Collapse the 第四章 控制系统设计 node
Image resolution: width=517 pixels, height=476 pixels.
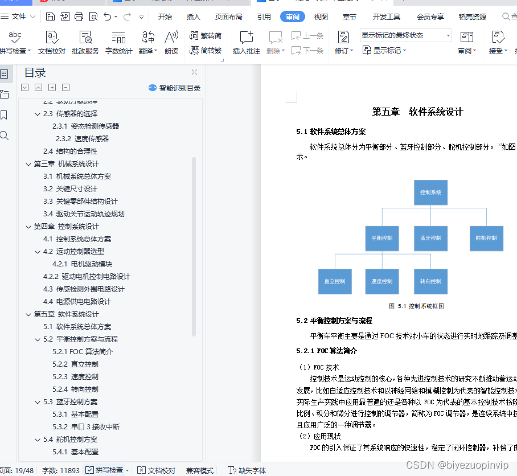pyautogui.click(x=28, y=227)
